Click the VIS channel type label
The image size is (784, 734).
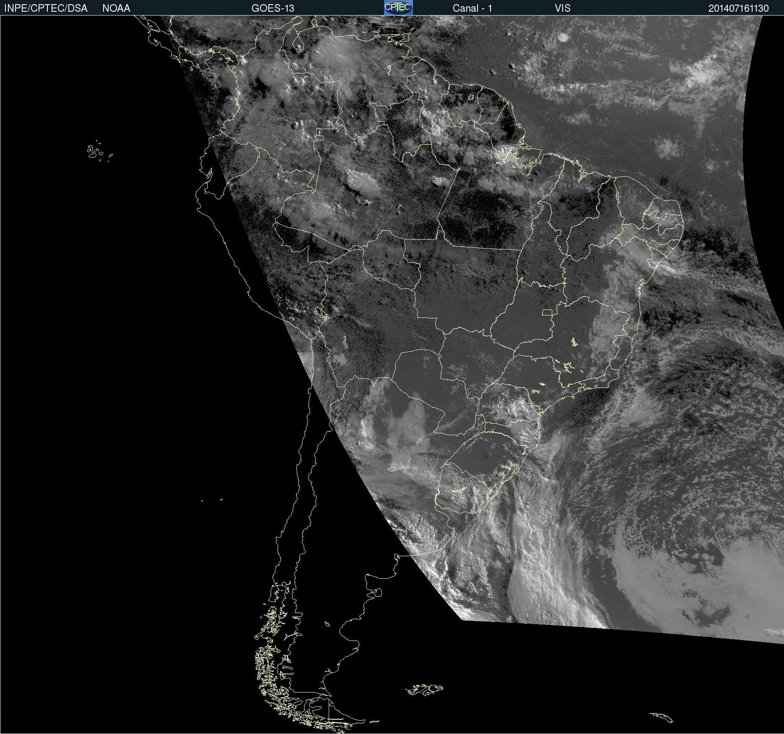point(562,8)
